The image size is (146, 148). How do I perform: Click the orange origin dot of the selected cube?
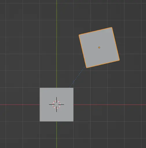[99, 48]
